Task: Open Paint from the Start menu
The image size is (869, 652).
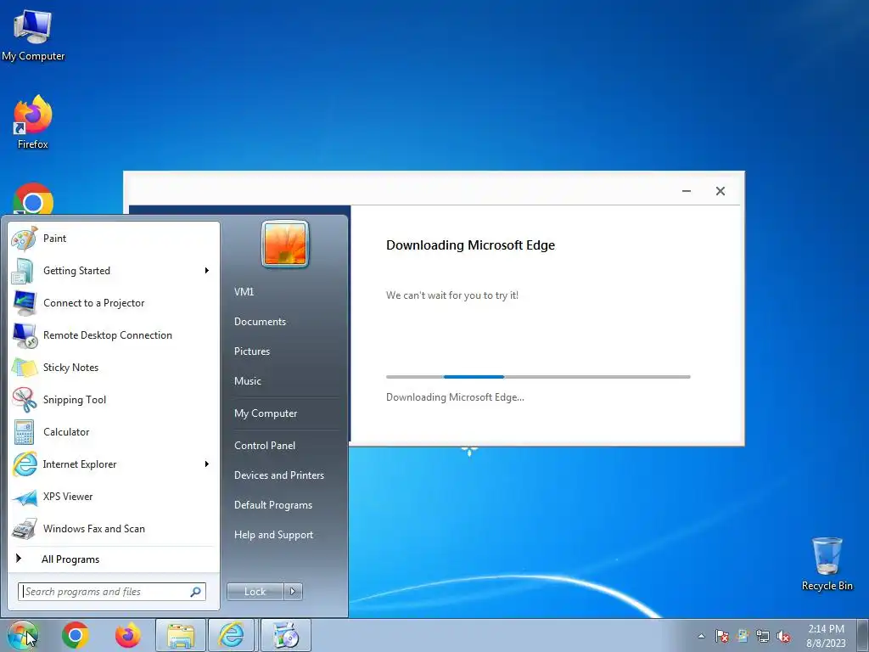Action: pos(114,239)
